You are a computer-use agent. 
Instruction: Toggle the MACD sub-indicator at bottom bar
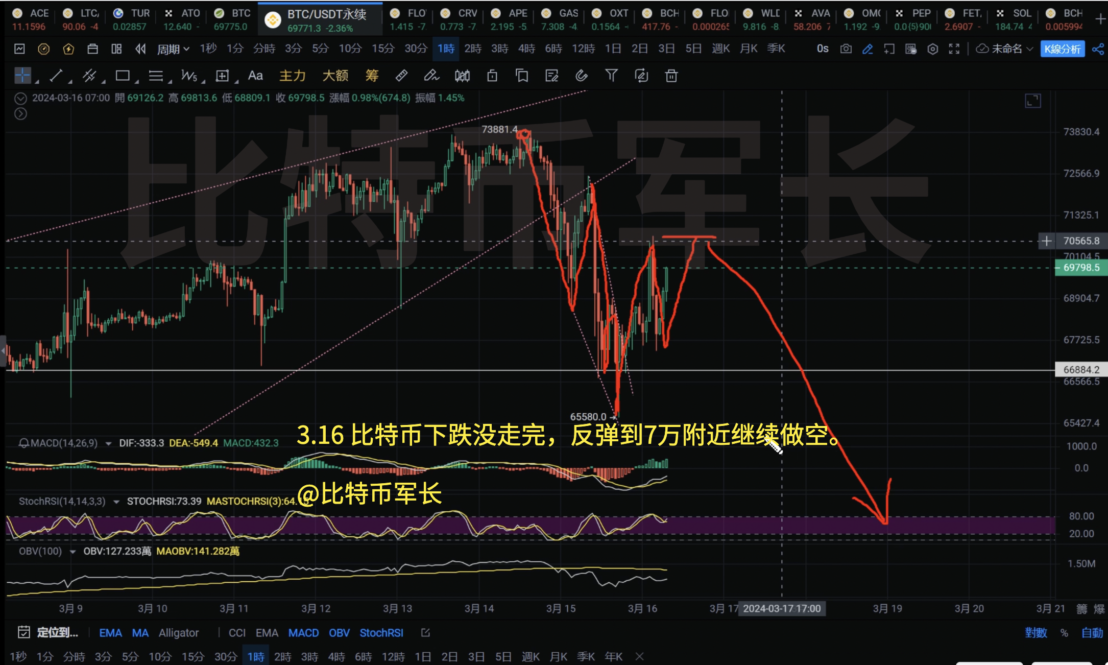click(x=303, y=633)
